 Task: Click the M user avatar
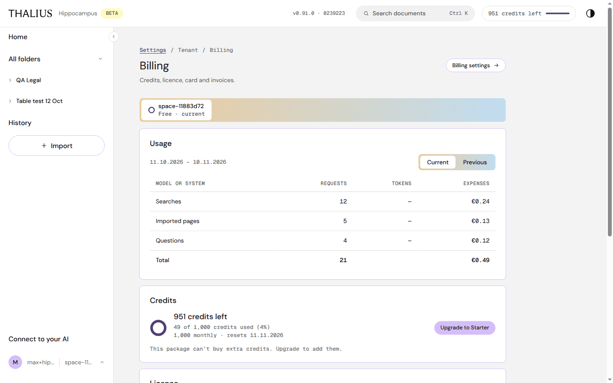point(15,362)
